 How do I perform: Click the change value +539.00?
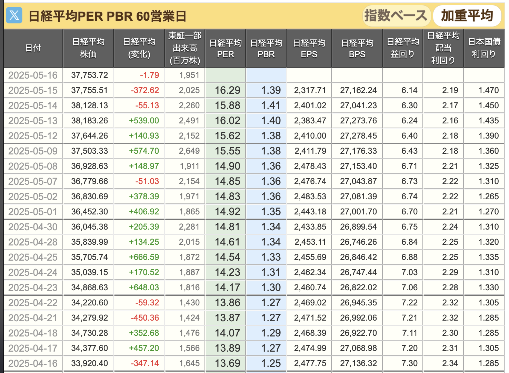tap(144, 121)
